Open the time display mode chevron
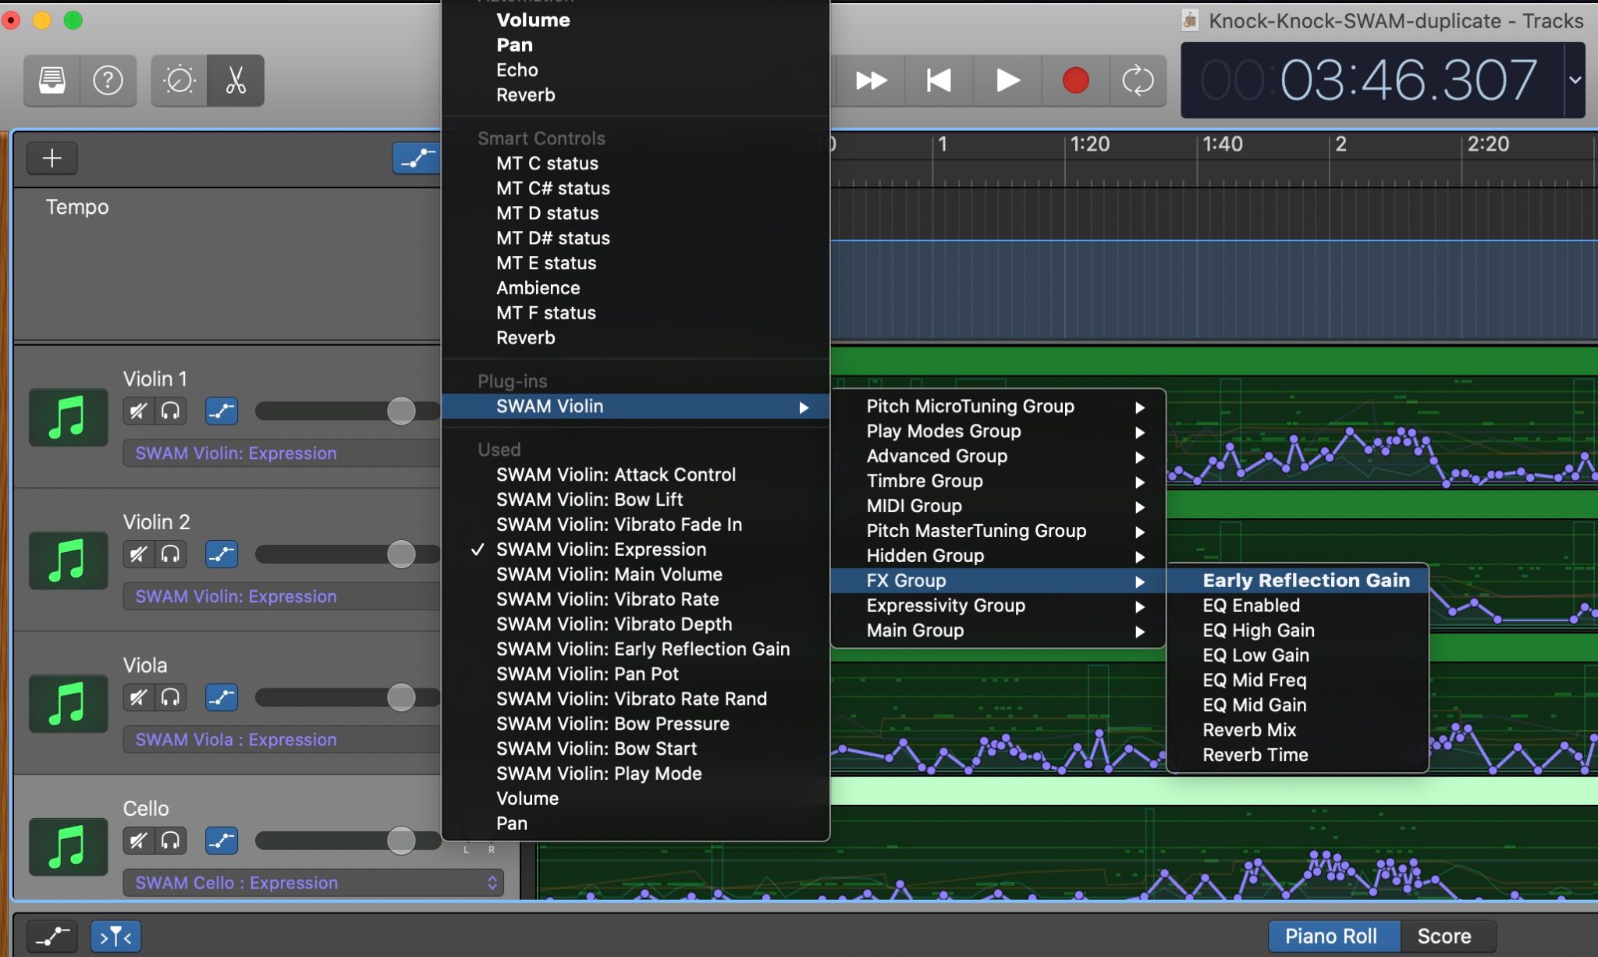 1575,80
